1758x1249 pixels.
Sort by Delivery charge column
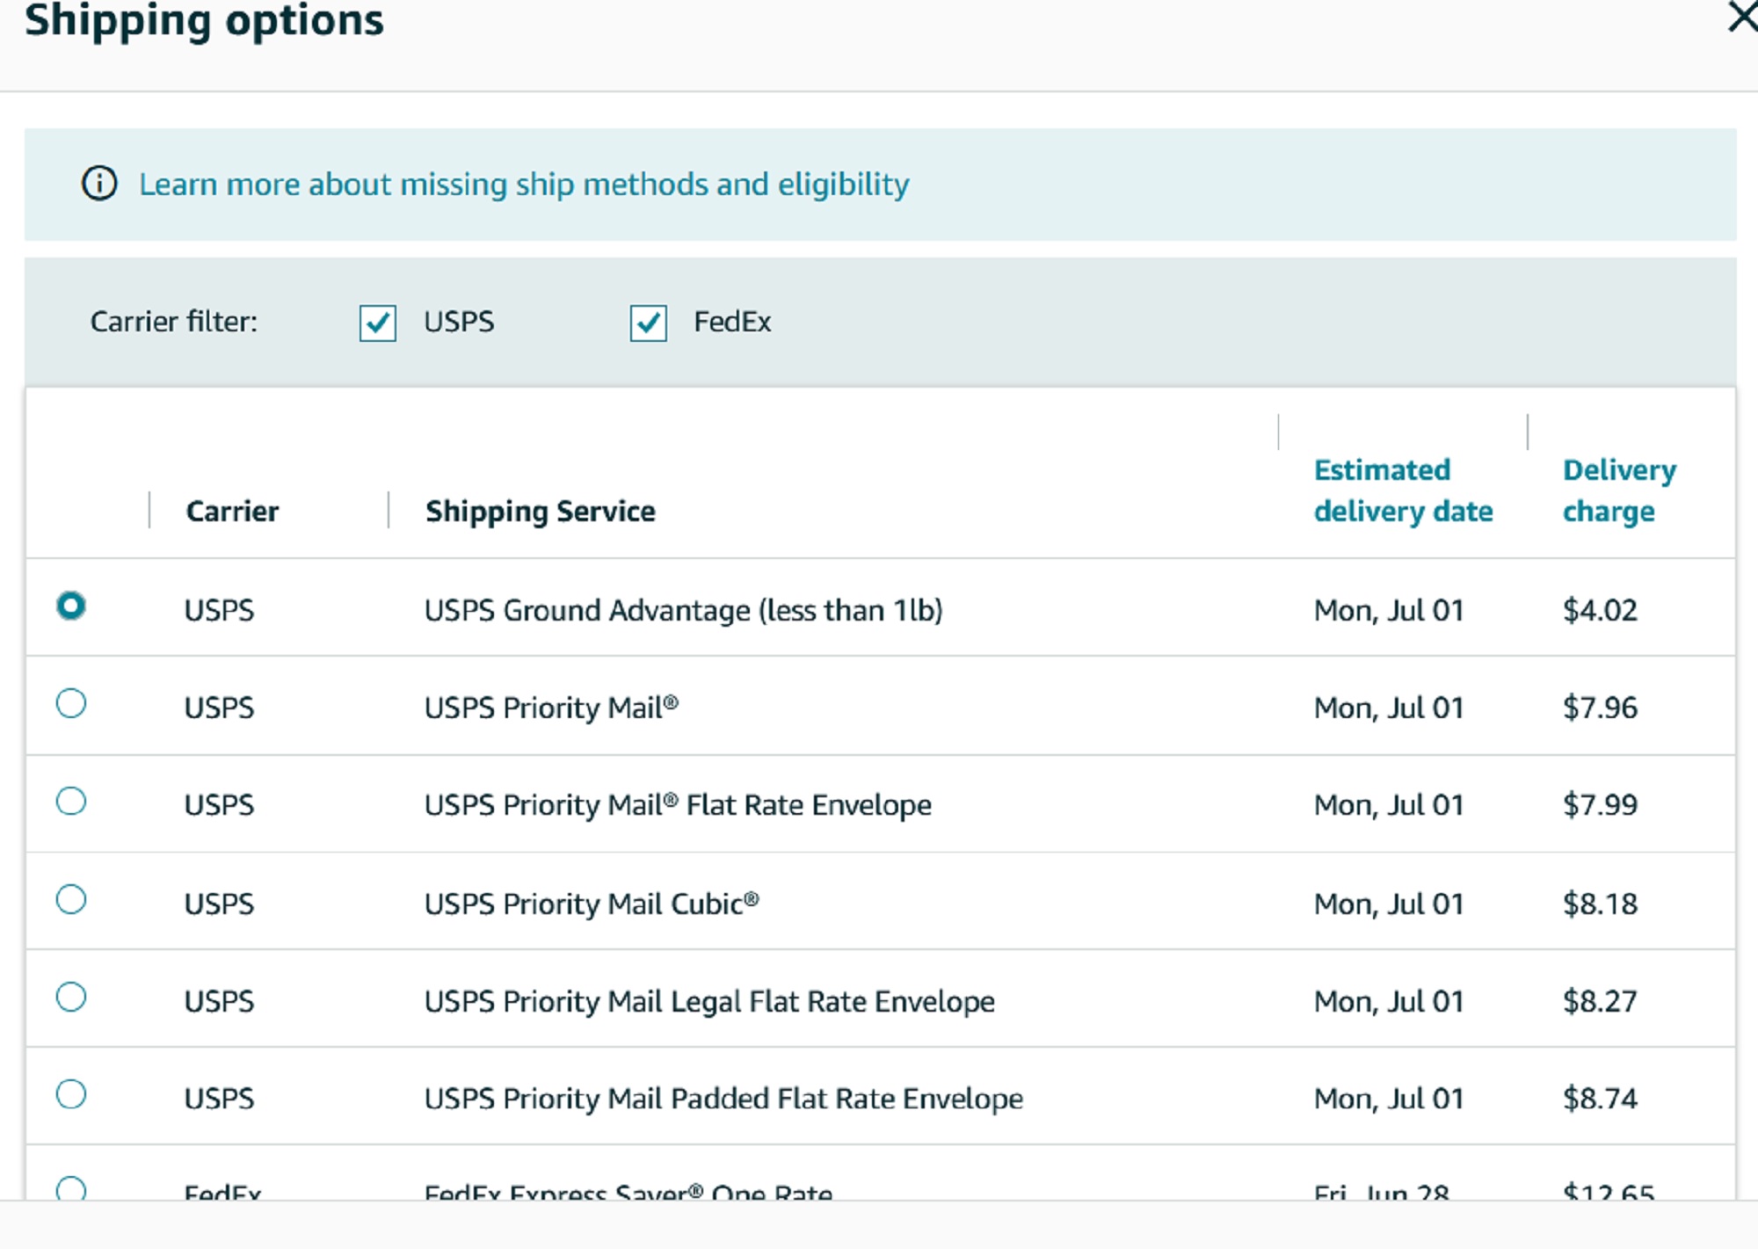1619,490
